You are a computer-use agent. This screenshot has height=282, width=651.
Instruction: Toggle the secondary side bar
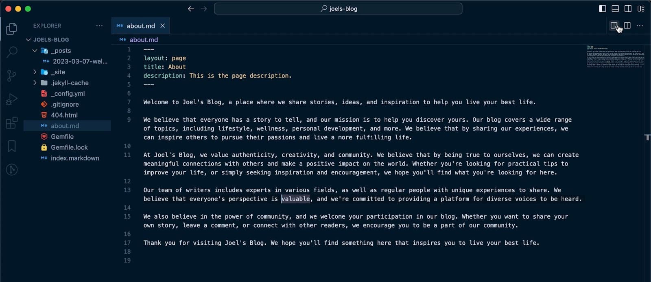coord(628,9)
